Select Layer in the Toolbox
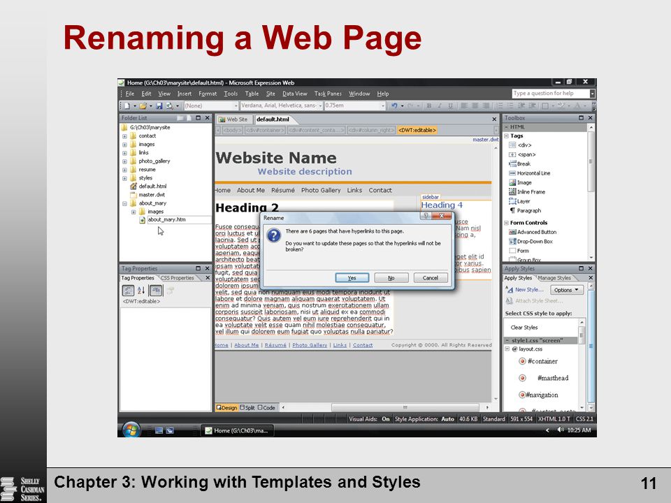Viewport: 671px width, 503px height. point(519,201)
